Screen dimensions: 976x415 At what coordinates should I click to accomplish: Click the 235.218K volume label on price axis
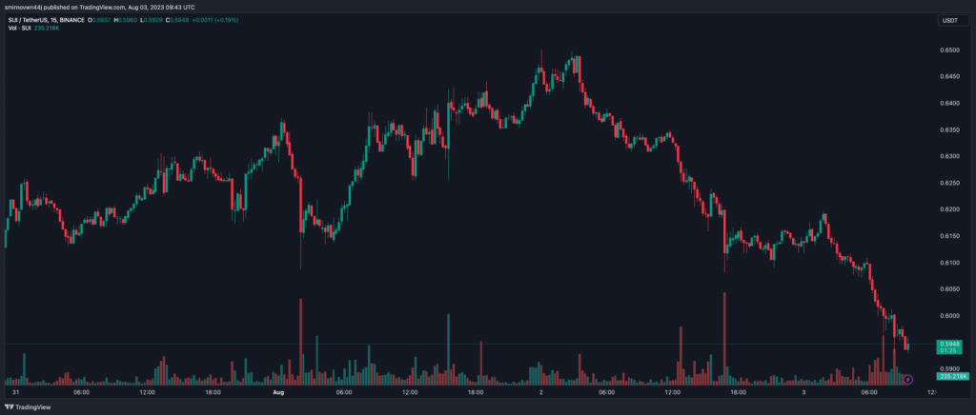(952, 377)
